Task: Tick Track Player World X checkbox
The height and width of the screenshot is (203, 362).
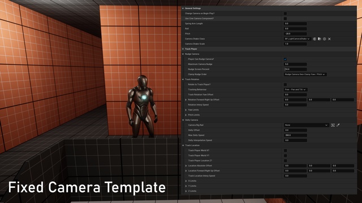Action: [285, 151]
